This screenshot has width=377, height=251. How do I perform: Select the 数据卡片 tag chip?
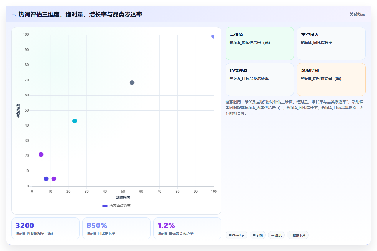[x=298, y=235]
